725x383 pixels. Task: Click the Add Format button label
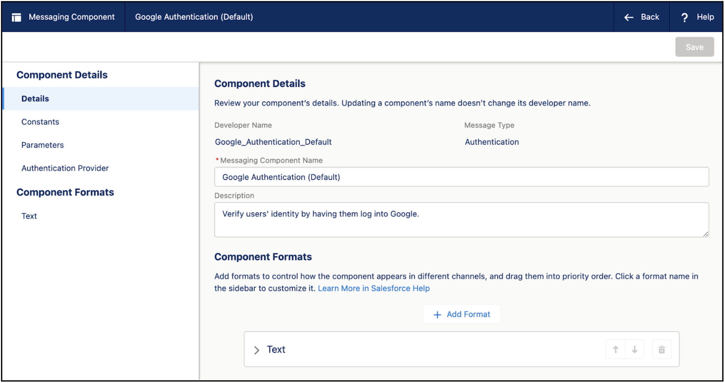point(468,314)
